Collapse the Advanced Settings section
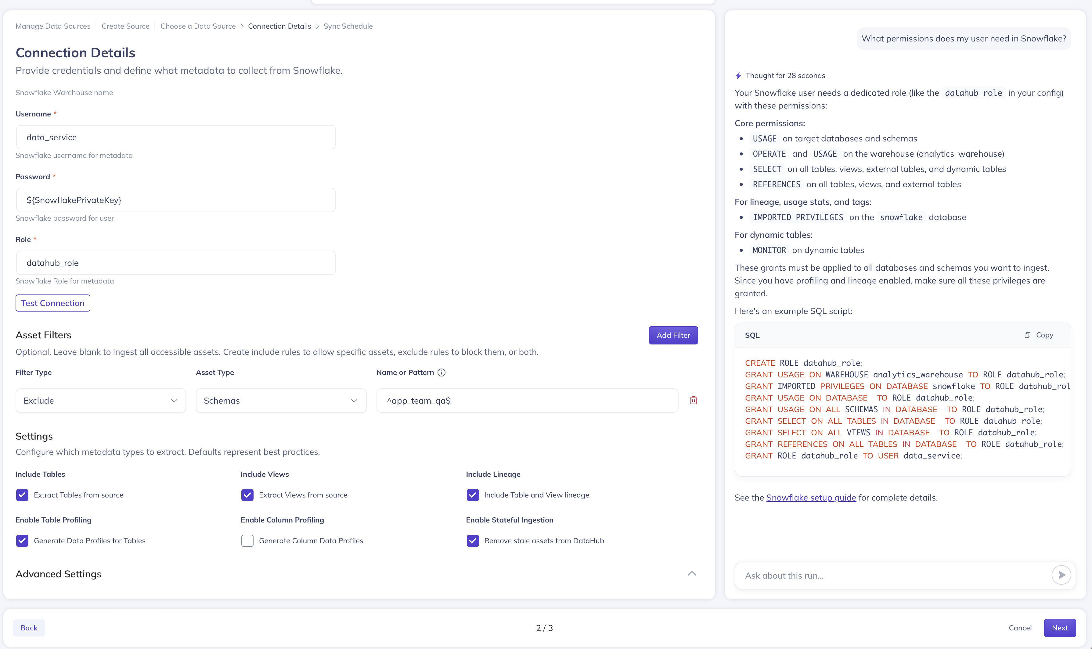1092x649 pixels. click(x=691, y=574)
